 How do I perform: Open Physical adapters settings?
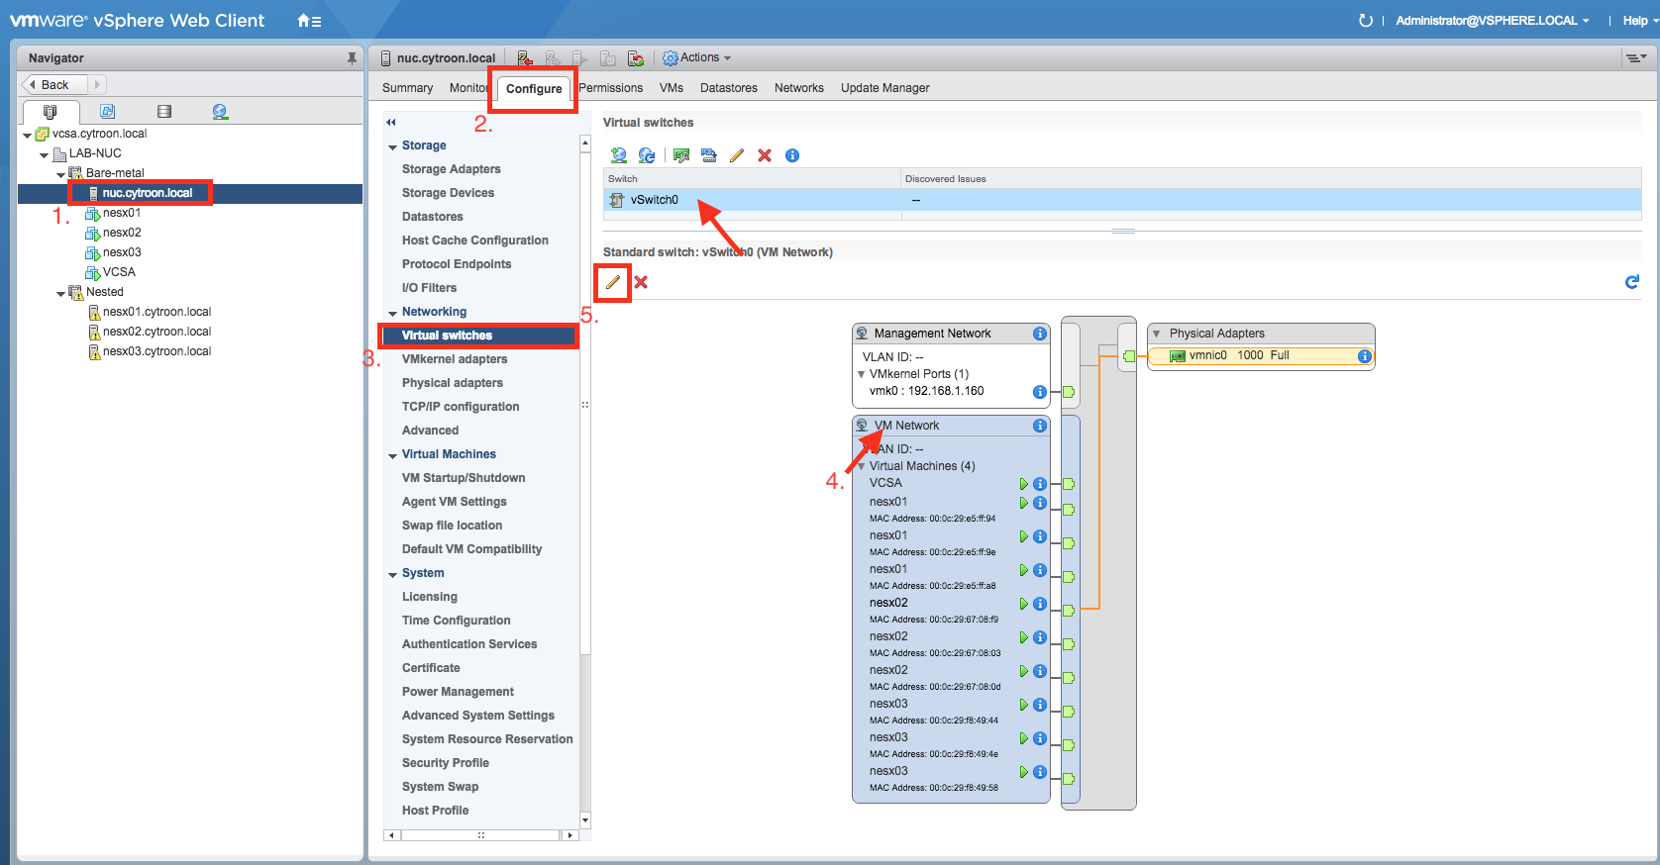[453, 383]
